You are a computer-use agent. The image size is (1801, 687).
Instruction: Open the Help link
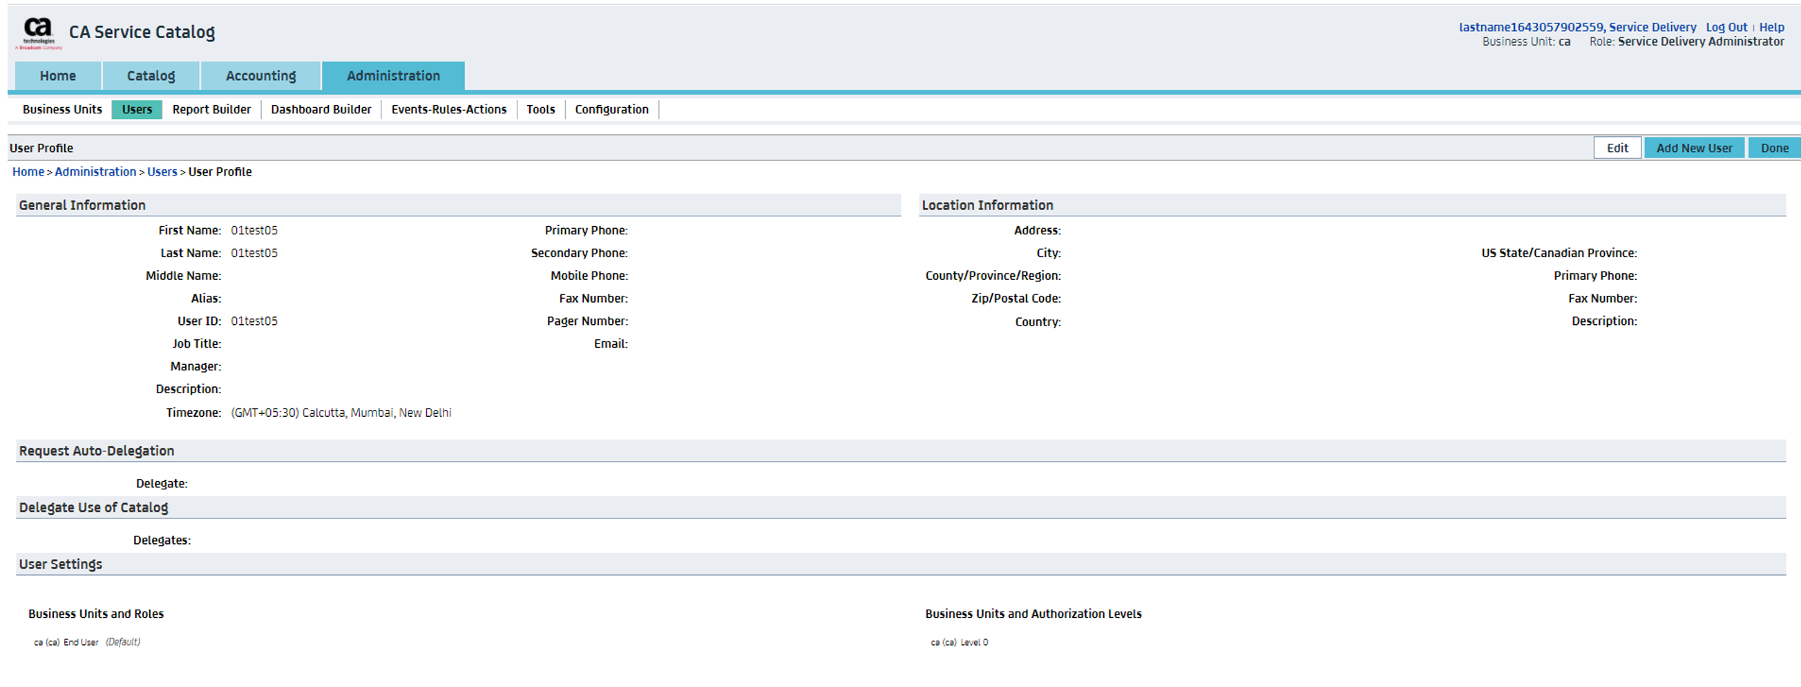click(x=1771, y=26)
